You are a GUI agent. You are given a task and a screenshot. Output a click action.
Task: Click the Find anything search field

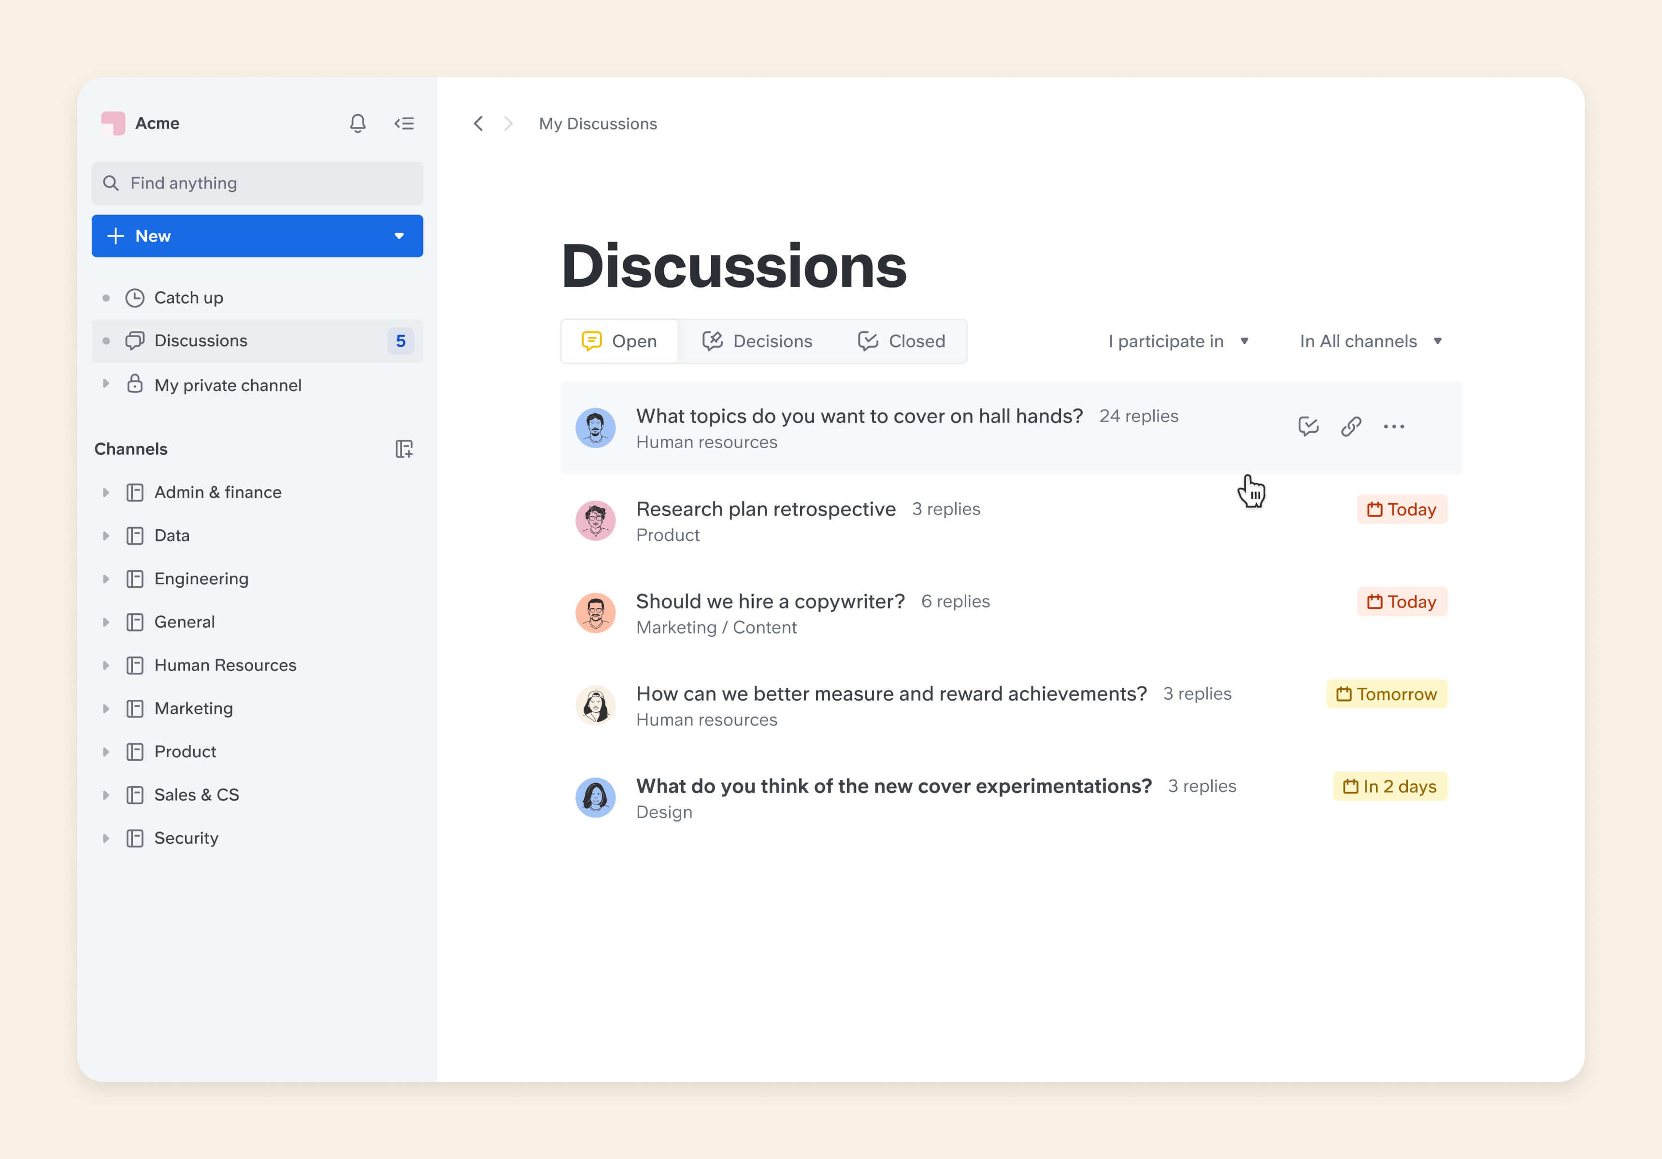[x=257, y=183]
